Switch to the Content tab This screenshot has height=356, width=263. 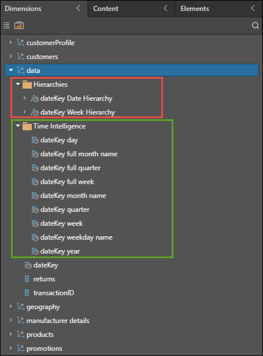[x=106, y=9]
